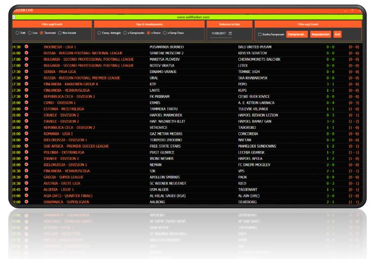The height and width of the screenshot is (259, 373).
Task: Click team name Hapoel Ramat Gan
Action: (255, 121)
